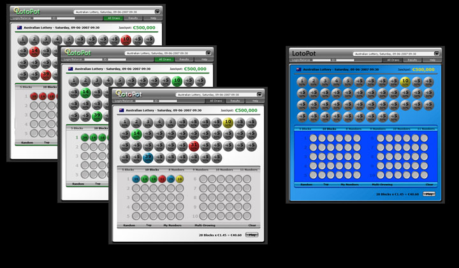The image size is (459, 268).
Task: Pick ball 3 in the front white window
Action: tap(148, 123)
